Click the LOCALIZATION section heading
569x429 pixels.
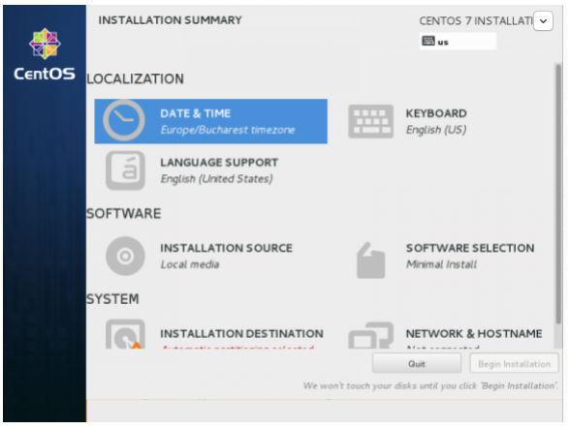pyautogui.click(x=135, y=79)
